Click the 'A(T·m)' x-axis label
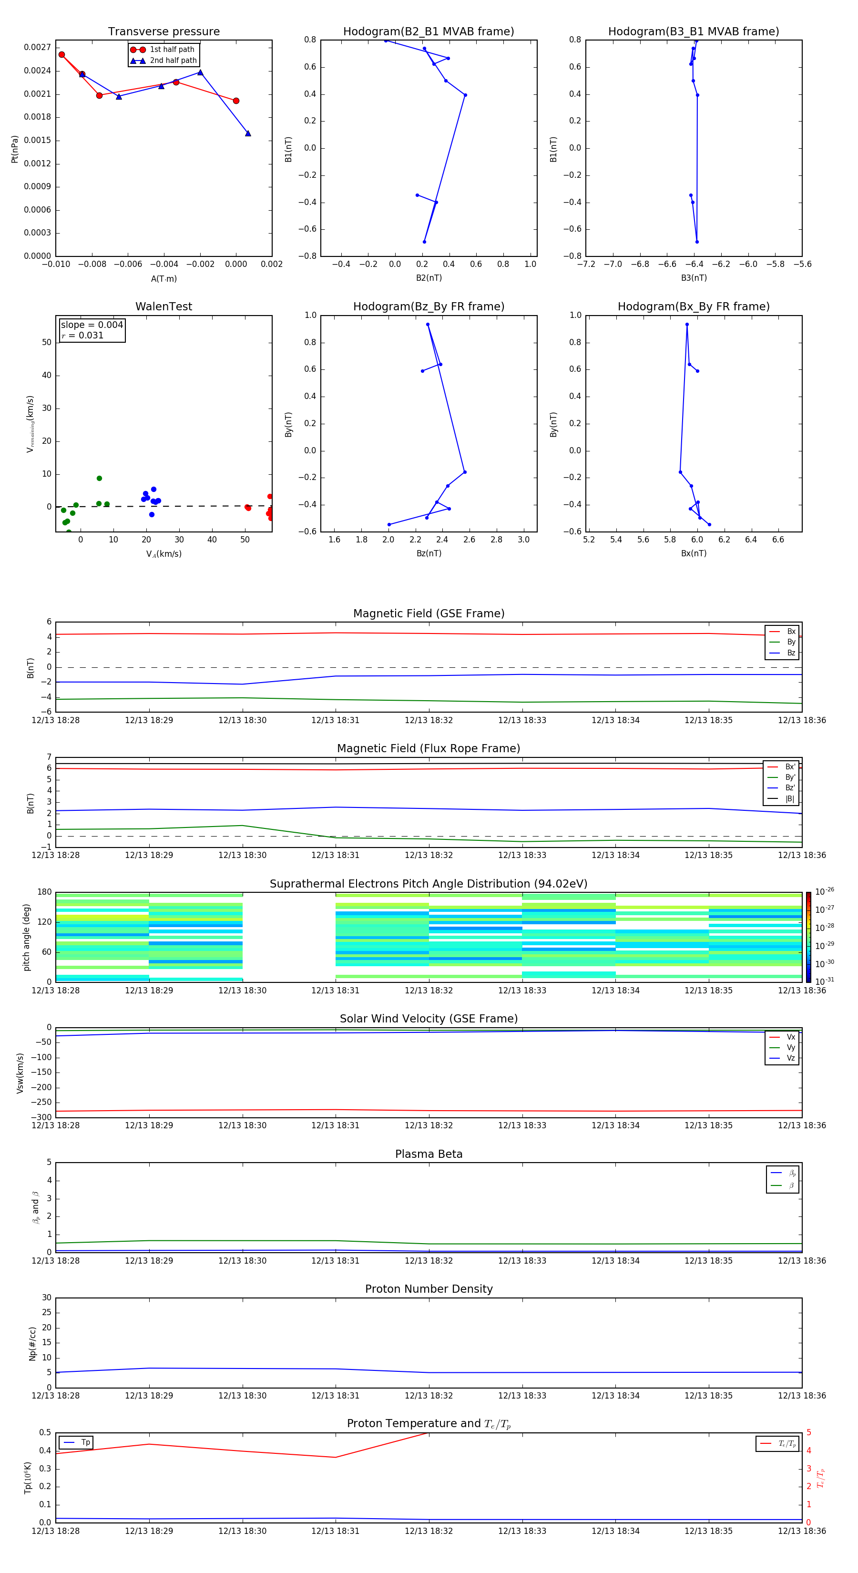Viewport: 858px width, 1573px height. pos(163,278)
